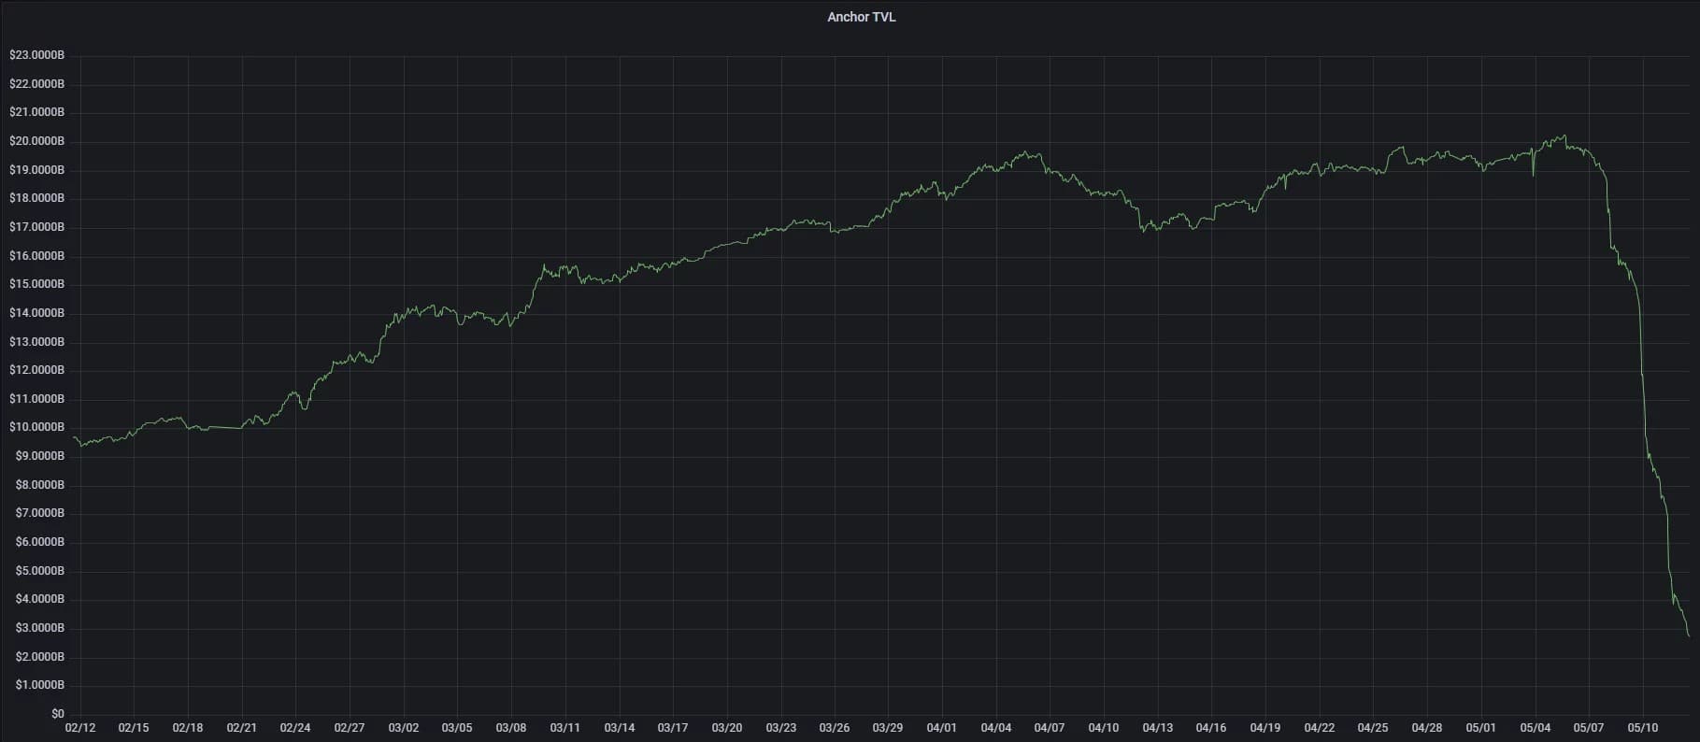This screenshot has height=742, width=1700.
Task: Click the 05/10 date label
Action: (x=1643, y=728)
